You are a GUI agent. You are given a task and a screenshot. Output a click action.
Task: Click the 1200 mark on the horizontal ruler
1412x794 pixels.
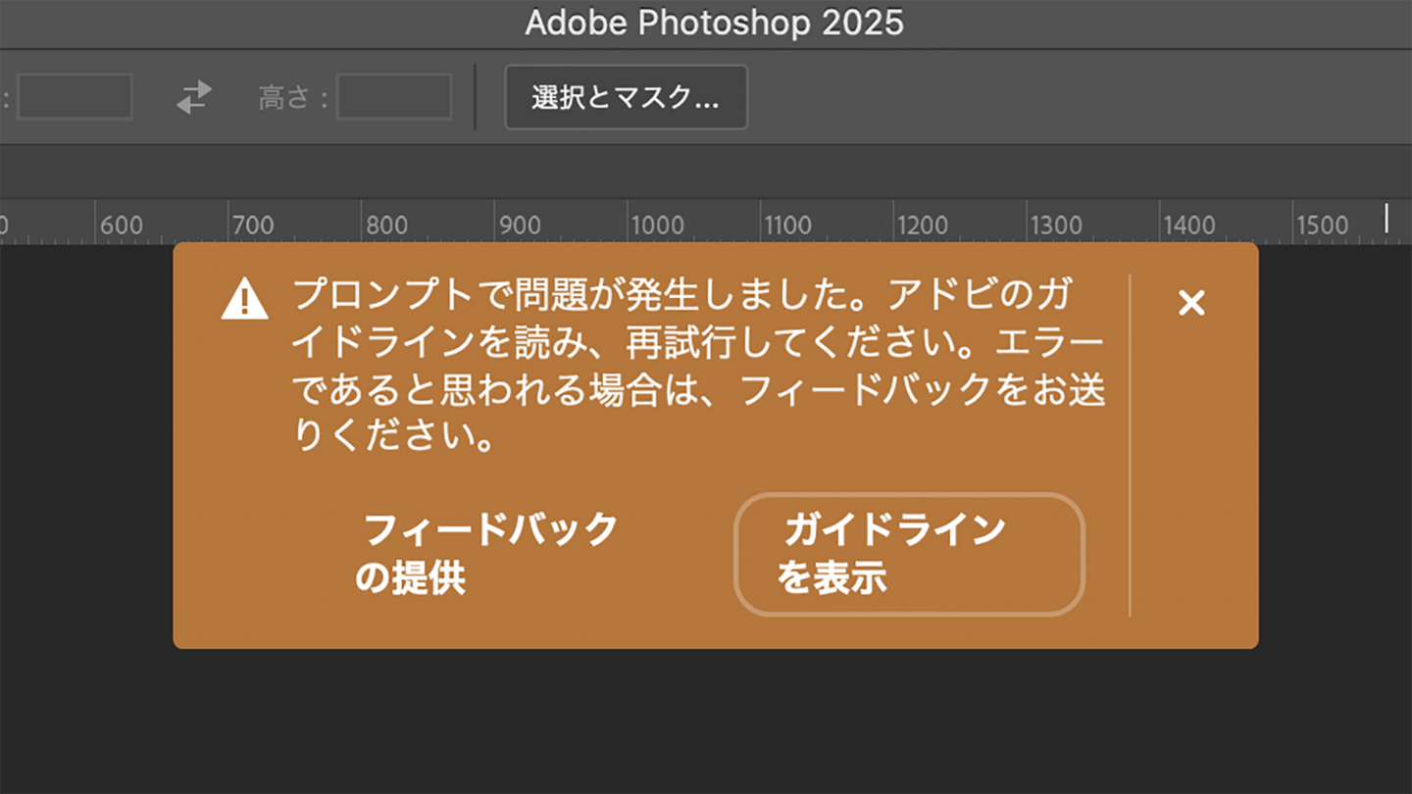click(922, 225)
